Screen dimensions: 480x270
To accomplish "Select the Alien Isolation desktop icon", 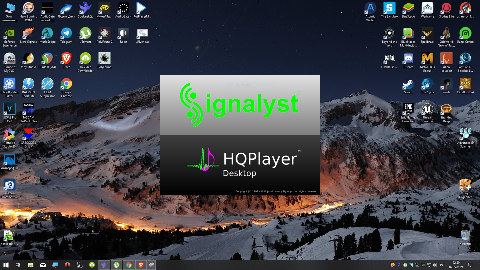I will [x=446, y=62].
